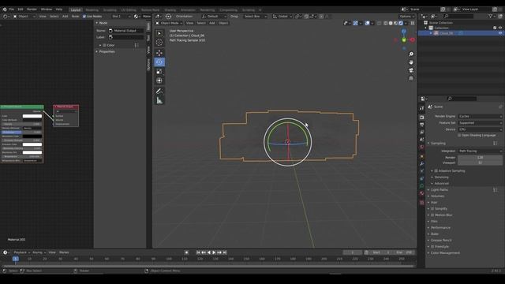The image size is (505, 284).
Task: Select the Measure ruler tool
Action: pyautogui.click(x=159, y=101)
